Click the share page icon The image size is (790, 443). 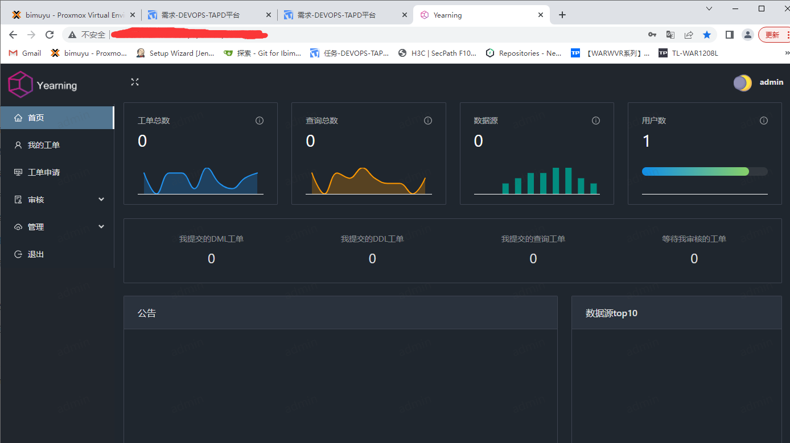point(689,35)
